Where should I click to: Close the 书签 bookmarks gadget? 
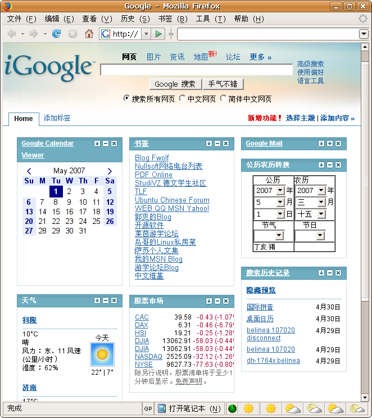(226, 143)
